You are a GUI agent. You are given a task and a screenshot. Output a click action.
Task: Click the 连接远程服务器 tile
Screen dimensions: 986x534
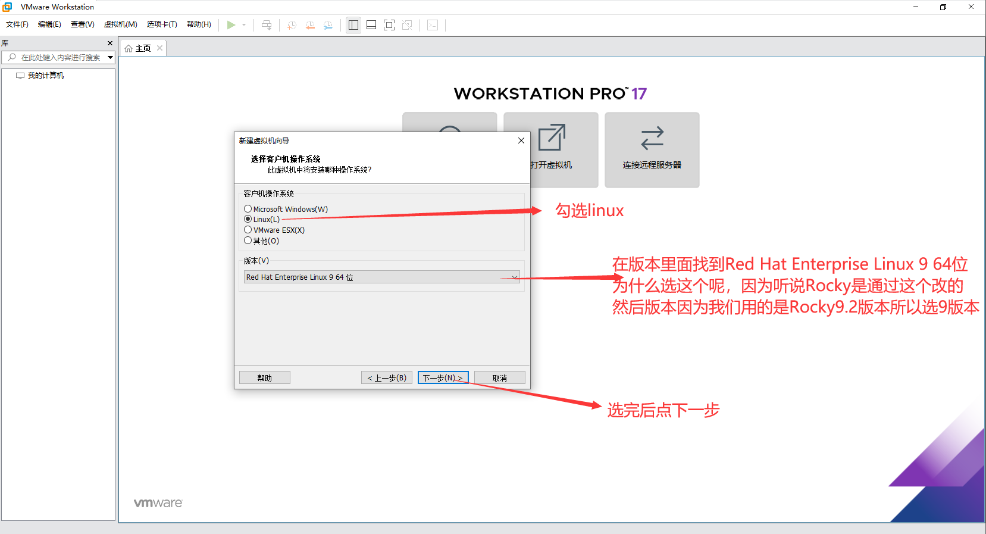(652, 150)
